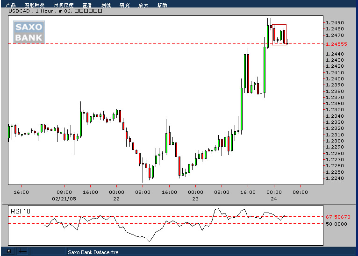Click the red 1.24555 current price label

click(x=337, y=44)
